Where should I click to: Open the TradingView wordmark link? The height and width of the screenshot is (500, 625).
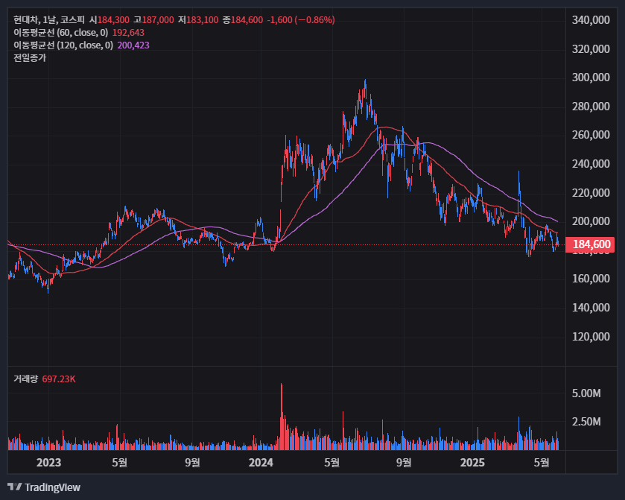click(x=52, y=487)
